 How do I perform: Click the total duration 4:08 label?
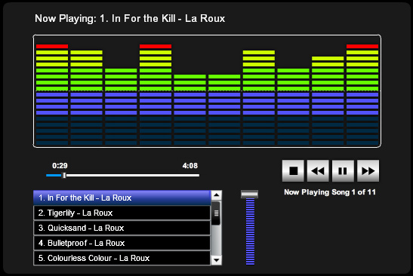coord(190,165)
